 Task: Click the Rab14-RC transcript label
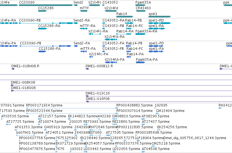point(135,26)
